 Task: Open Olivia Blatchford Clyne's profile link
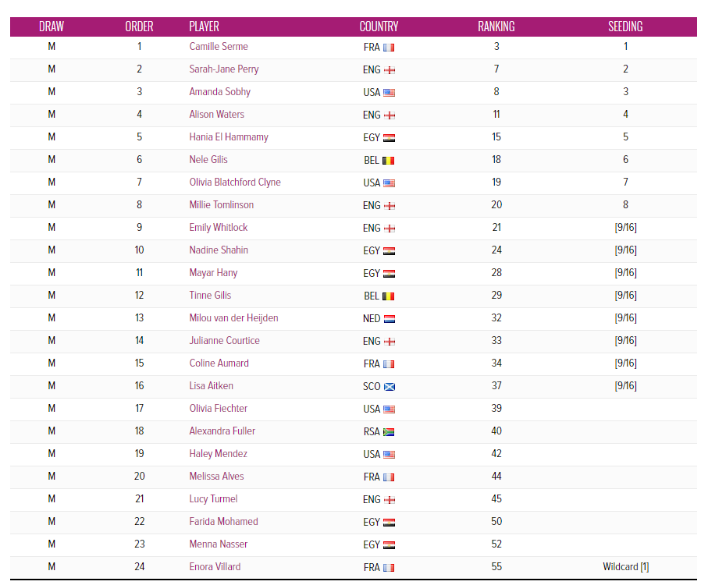point(235,183)
